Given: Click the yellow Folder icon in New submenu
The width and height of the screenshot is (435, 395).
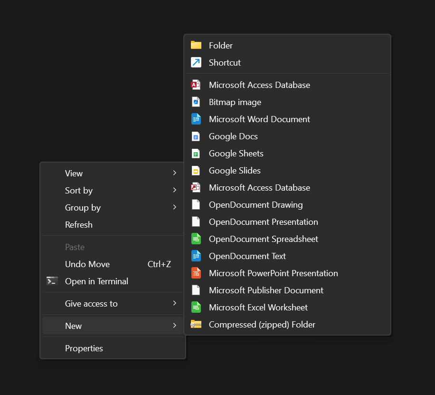Looking at the screenshot, I should click(x=196, y=45).
